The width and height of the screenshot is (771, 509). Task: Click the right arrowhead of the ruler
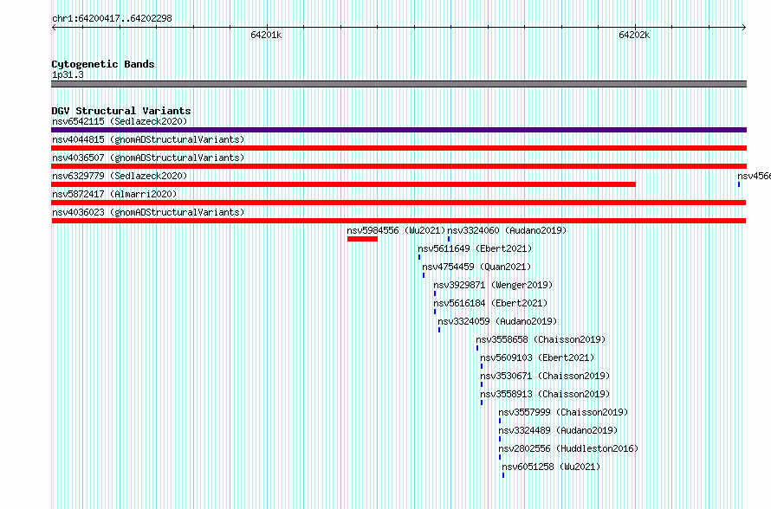(x=744, y=28)
